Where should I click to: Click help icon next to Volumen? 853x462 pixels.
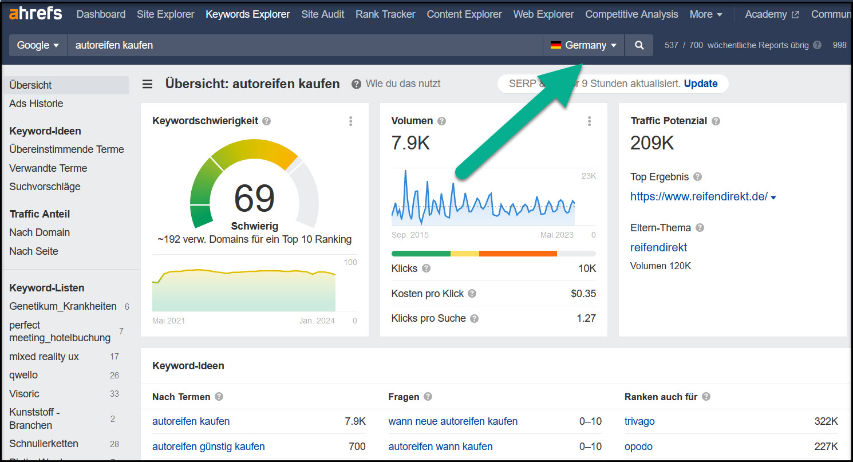pos(441,121)
